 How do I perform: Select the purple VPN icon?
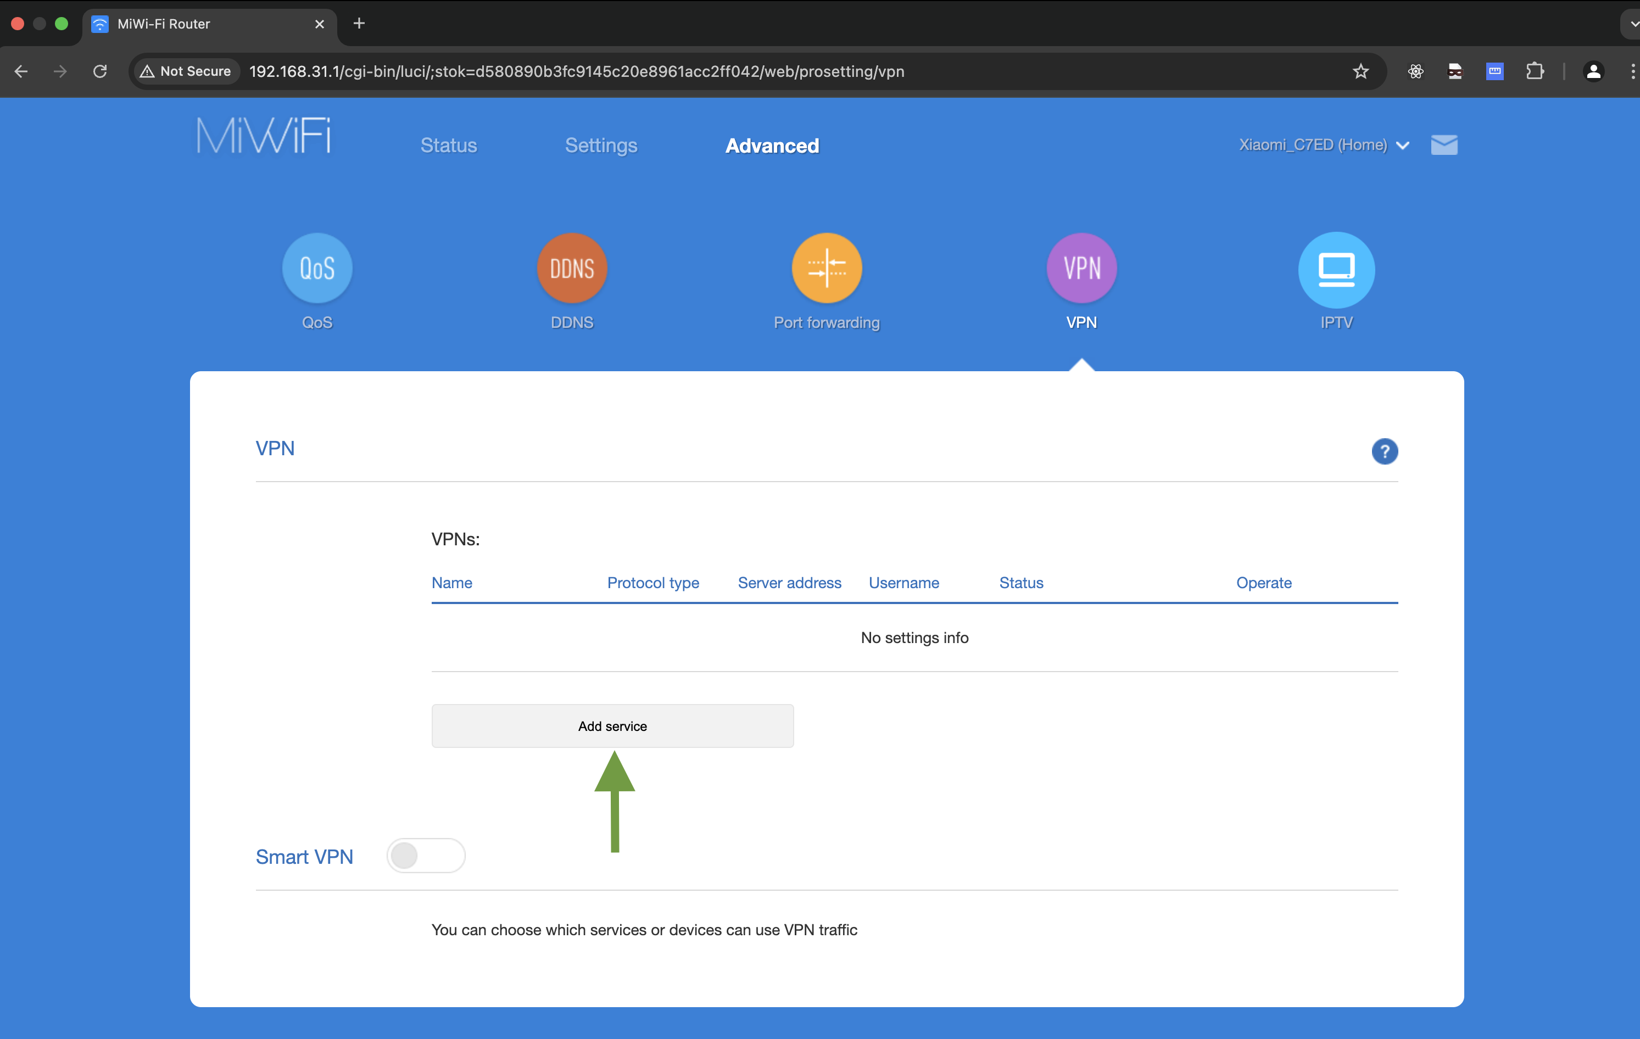(x=1081, y=268)
